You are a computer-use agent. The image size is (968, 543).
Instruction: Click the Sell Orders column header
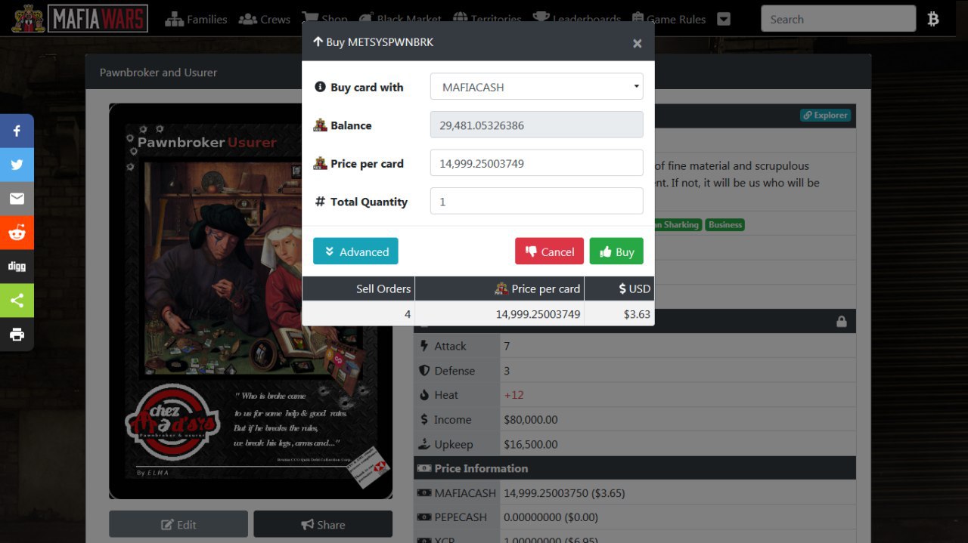(358, 288)
